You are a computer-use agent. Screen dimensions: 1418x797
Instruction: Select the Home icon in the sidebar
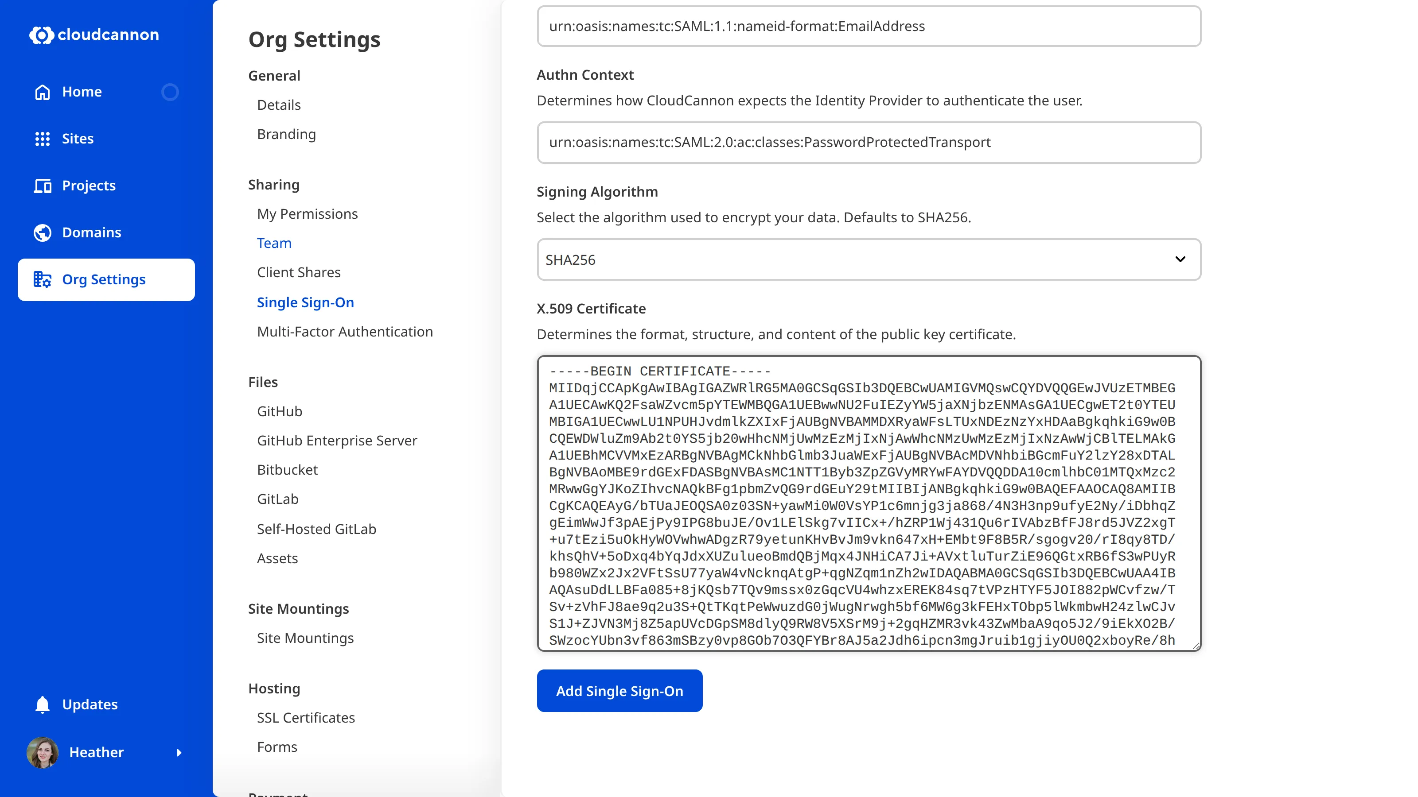(x=43, y=91)
